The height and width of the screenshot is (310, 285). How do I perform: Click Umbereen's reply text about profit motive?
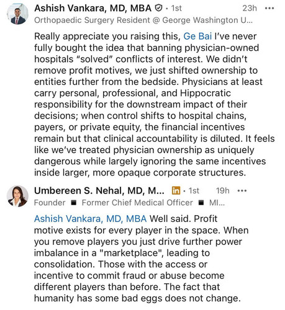[142, 259]
